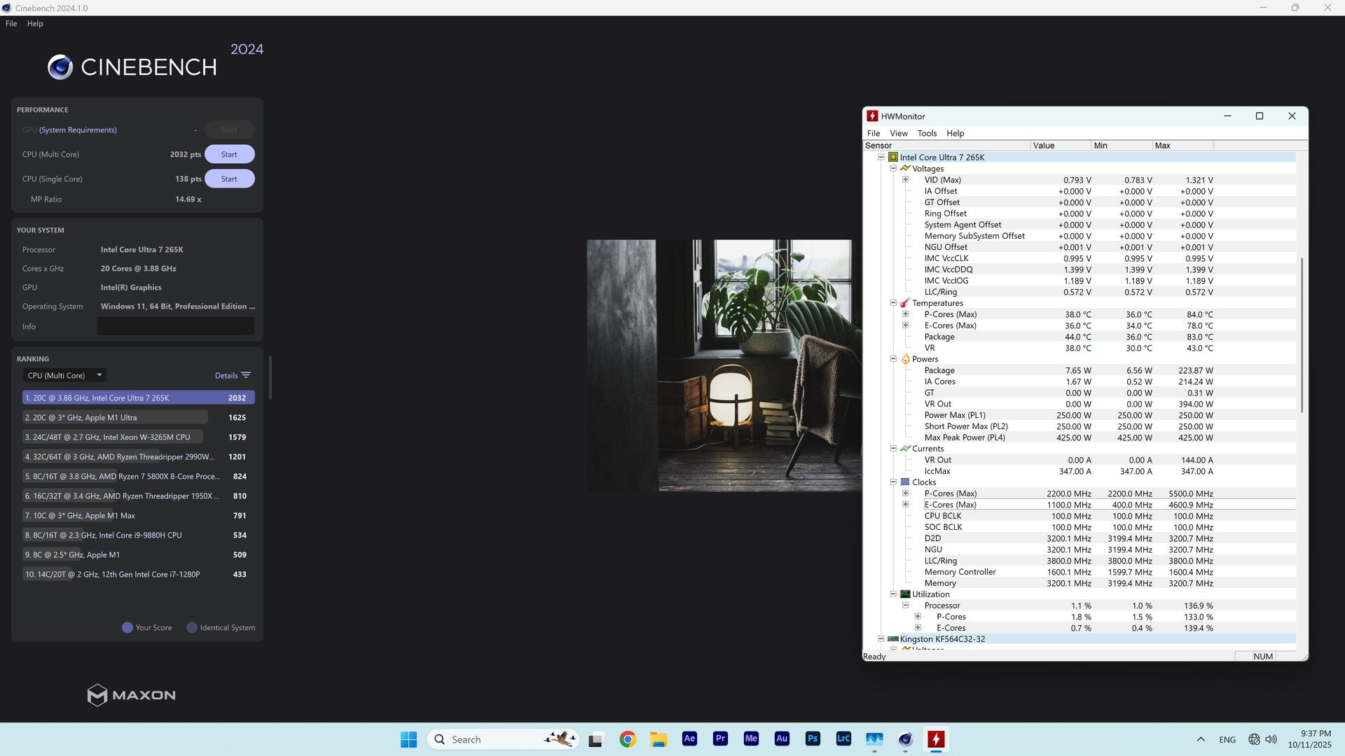Switch to Cinebench taskbar icon

905,738
